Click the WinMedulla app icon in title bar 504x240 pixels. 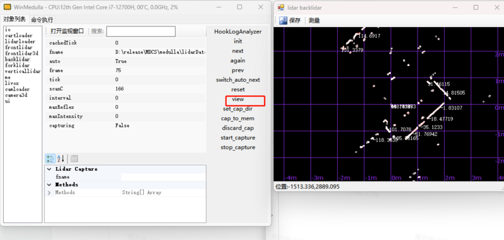coord(7,7)
